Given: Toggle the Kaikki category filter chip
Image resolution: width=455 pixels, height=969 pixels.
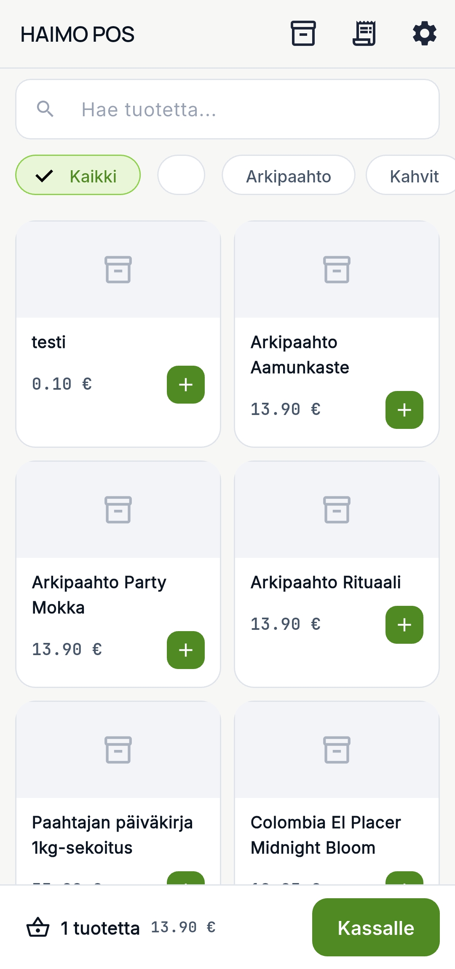Looking at the screenshot, I should (78, 175).
